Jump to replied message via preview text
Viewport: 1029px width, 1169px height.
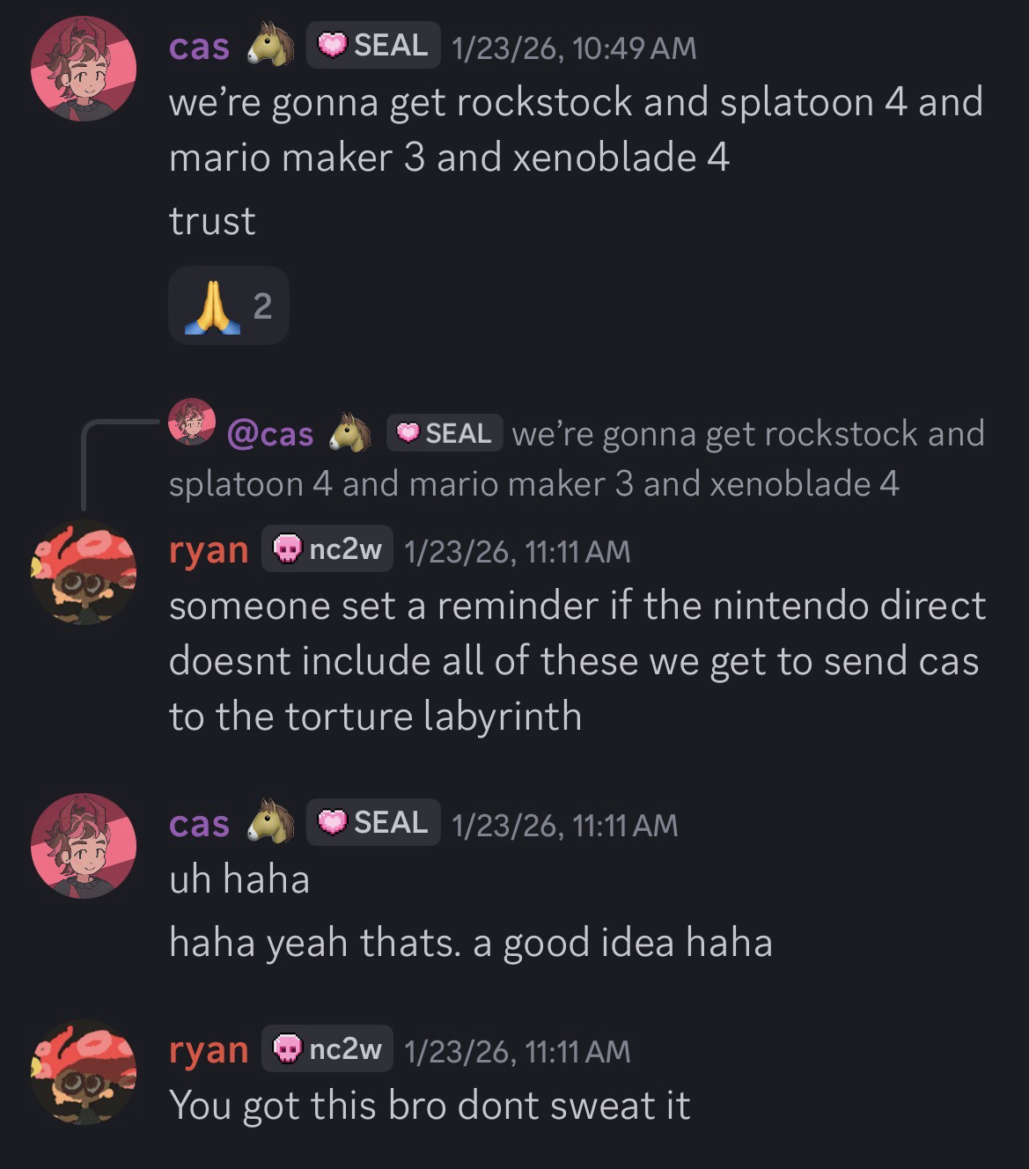(x=577, y=459)
